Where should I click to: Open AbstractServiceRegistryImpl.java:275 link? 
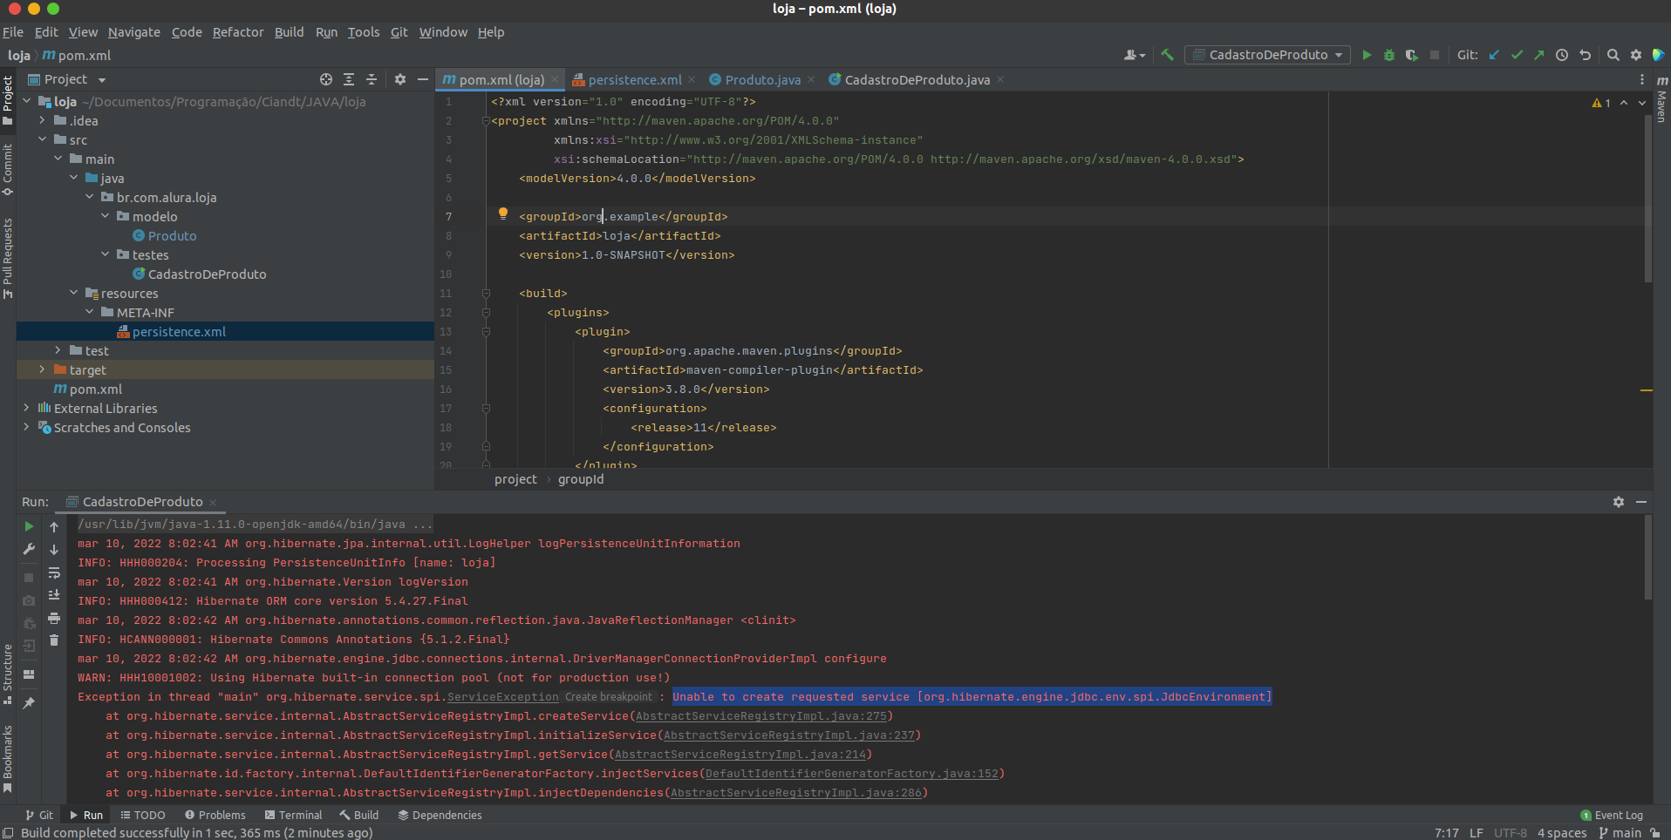(x=761, y=716)
